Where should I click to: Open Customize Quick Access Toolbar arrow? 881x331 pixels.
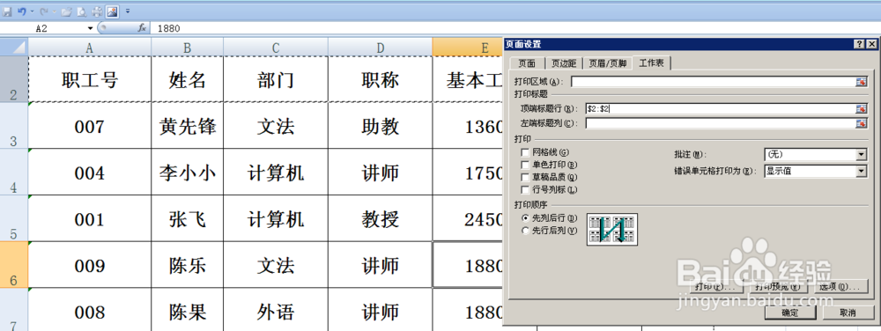click(x=128, y=11)
